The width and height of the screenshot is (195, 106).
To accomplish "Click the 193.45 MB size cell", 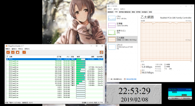I will [x=67, y=89].
